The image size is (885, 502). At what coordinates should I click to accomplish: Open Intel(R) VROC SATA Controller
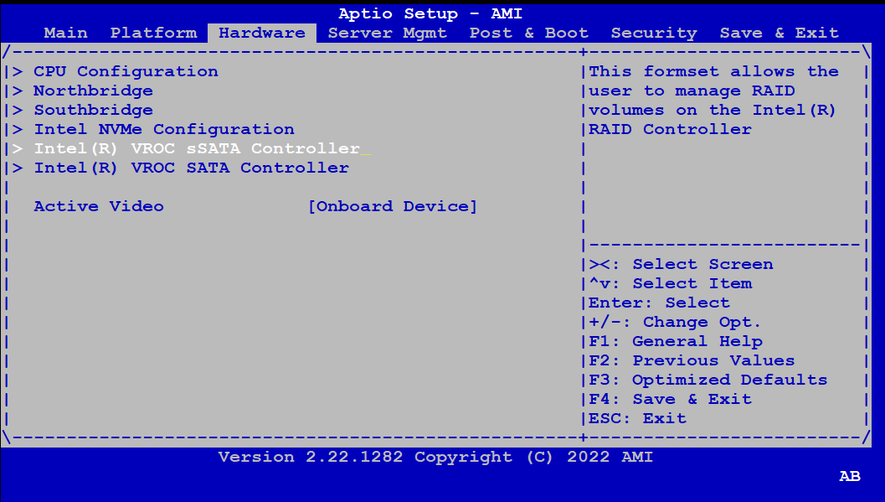pos(192,167)
